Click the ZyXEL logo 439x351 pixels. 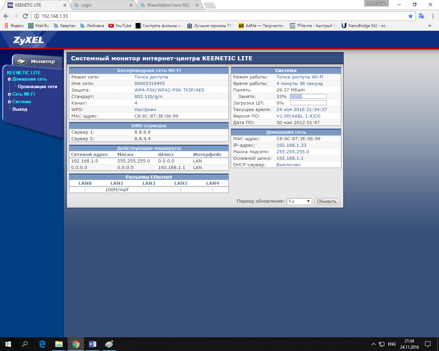click(29, 40)
